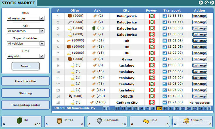Go to page 20
The image size is (215, 129).
[165, 108]
